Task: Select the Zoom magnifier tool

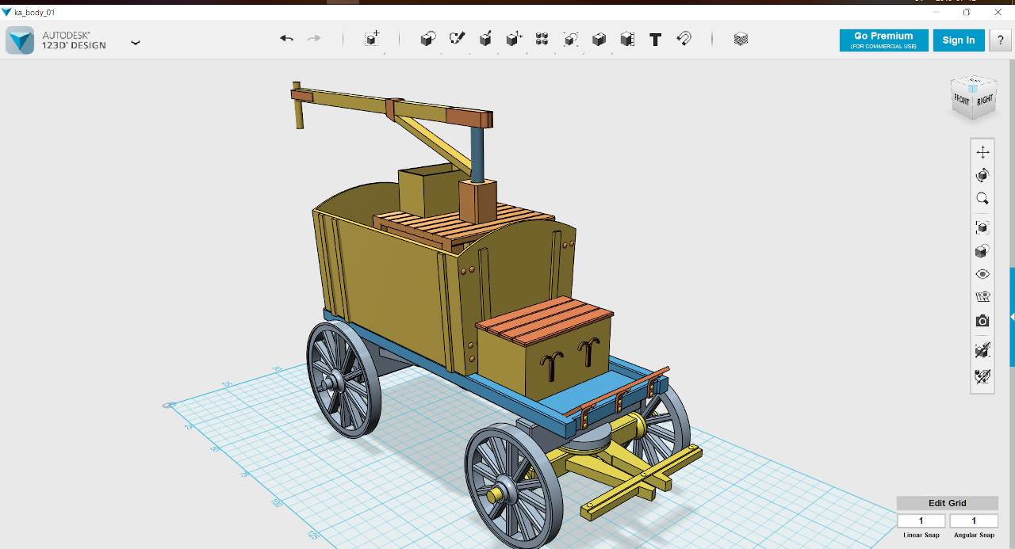Action: [982, 199]
